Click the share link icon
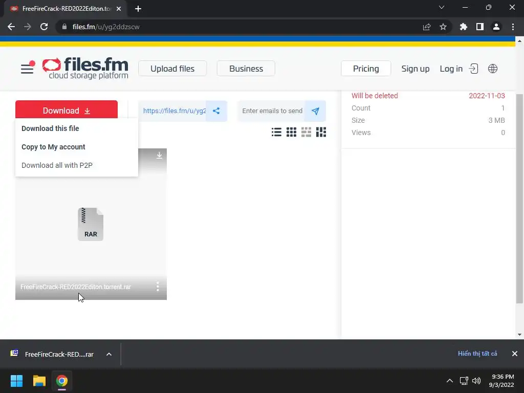 tap(216, 111)
